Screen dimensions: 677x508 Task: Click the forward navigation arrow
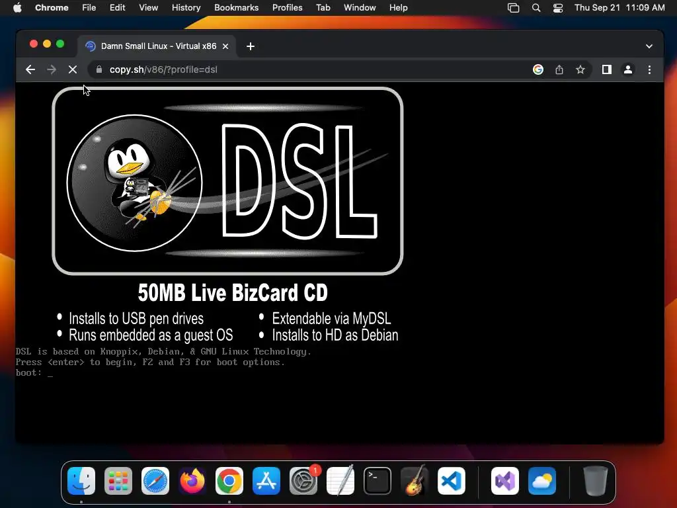pos(52,69)
